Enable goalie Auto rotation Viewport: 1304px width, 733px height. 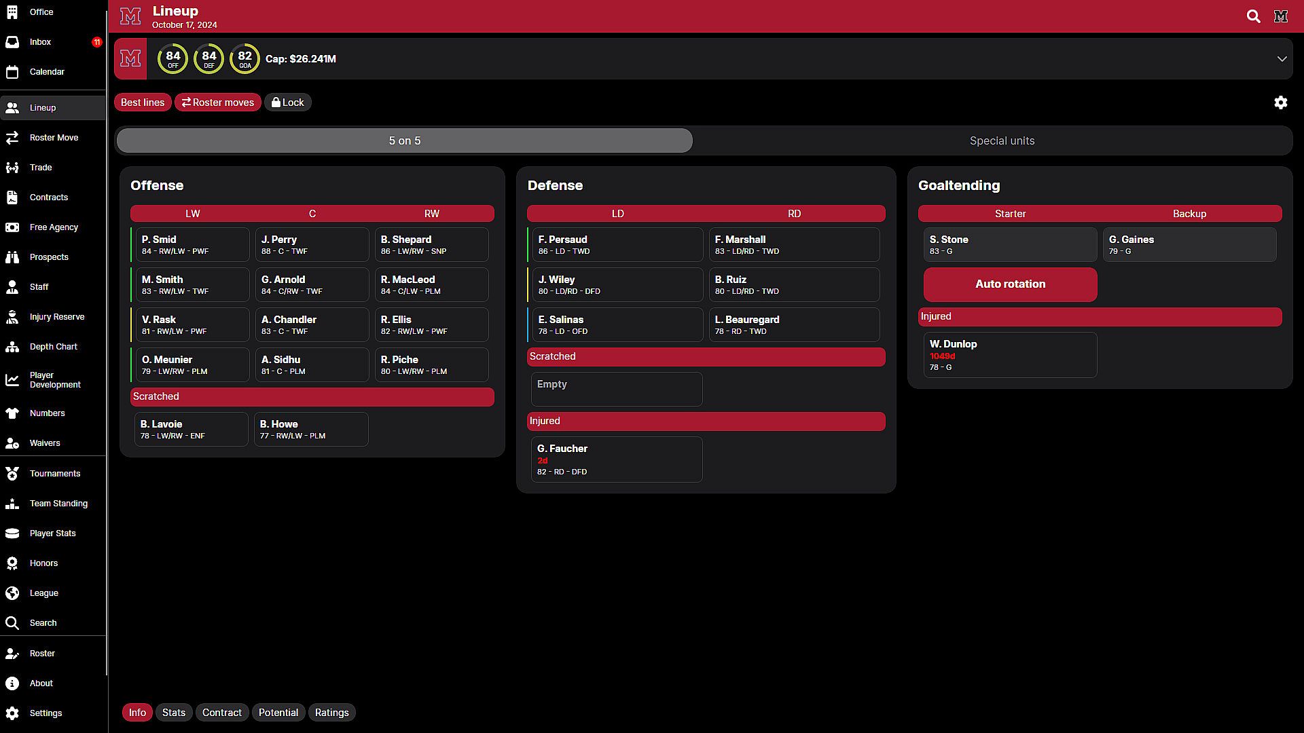1010,284
